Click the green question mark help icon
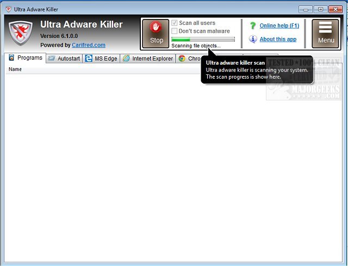The height and width of the screenshot is (266, 348). tap(253, 26)
